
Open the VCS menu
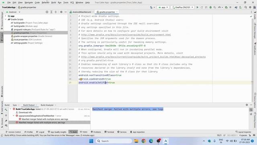(x=72, y=2)
